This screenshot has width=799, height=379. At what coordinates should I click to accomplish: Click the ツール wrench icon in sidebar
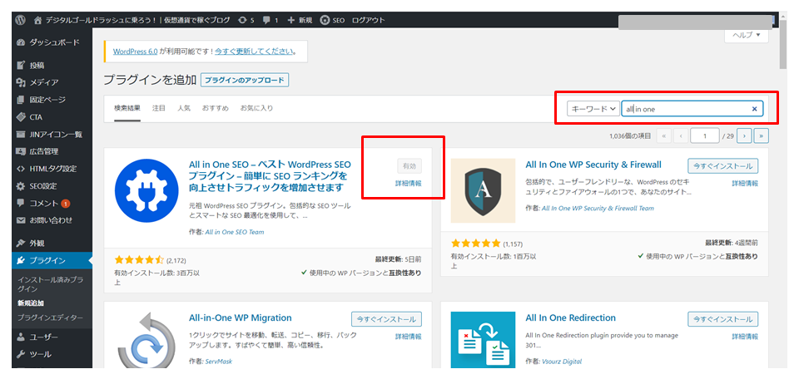20,354
